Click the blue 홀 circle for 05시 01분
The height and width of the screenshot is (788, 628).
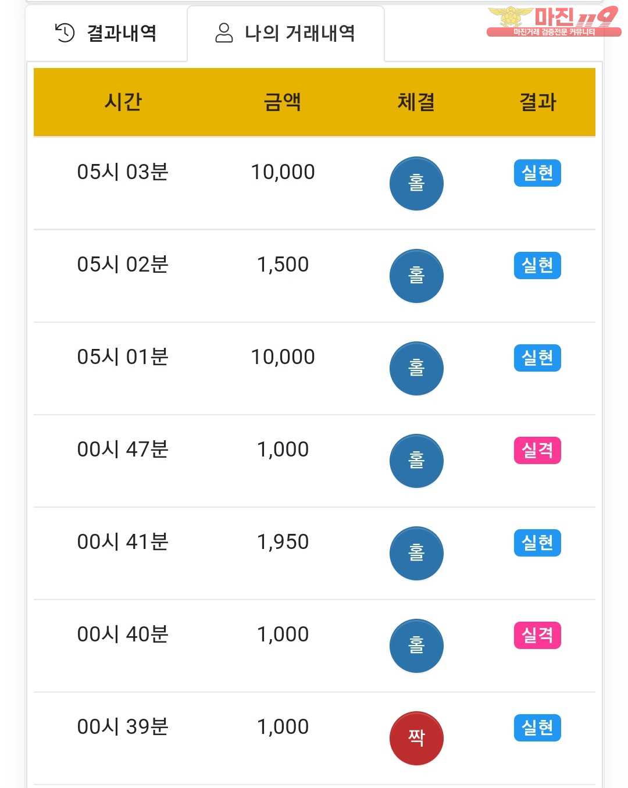tap(416, 369)
